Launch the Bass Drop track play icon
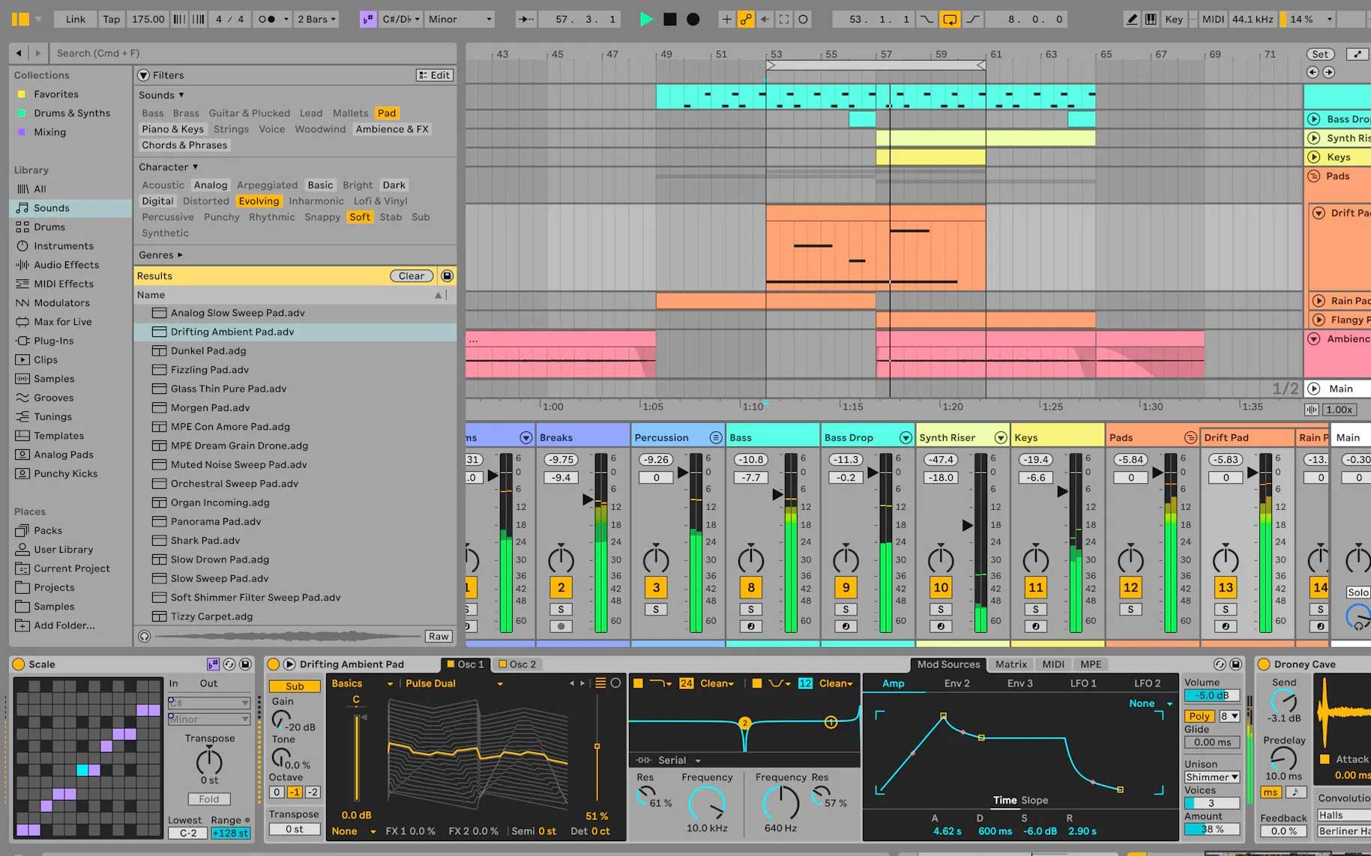This screenshot has height=856, width=1371. [1313, 119]
